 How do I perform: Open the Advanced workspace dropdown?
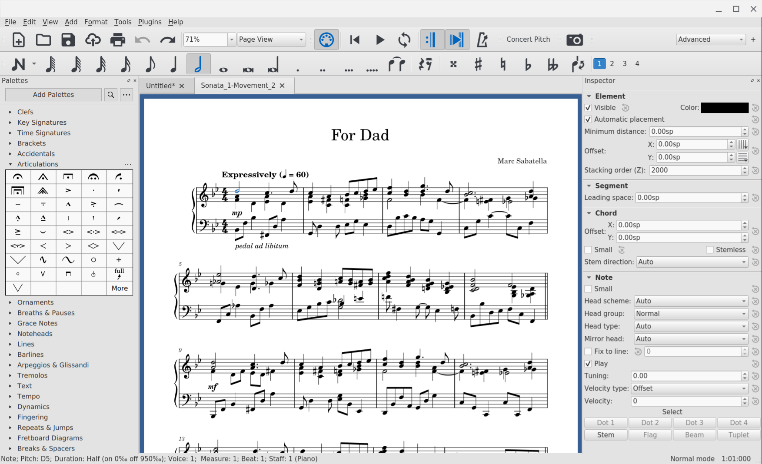click(x=711, y=40)
